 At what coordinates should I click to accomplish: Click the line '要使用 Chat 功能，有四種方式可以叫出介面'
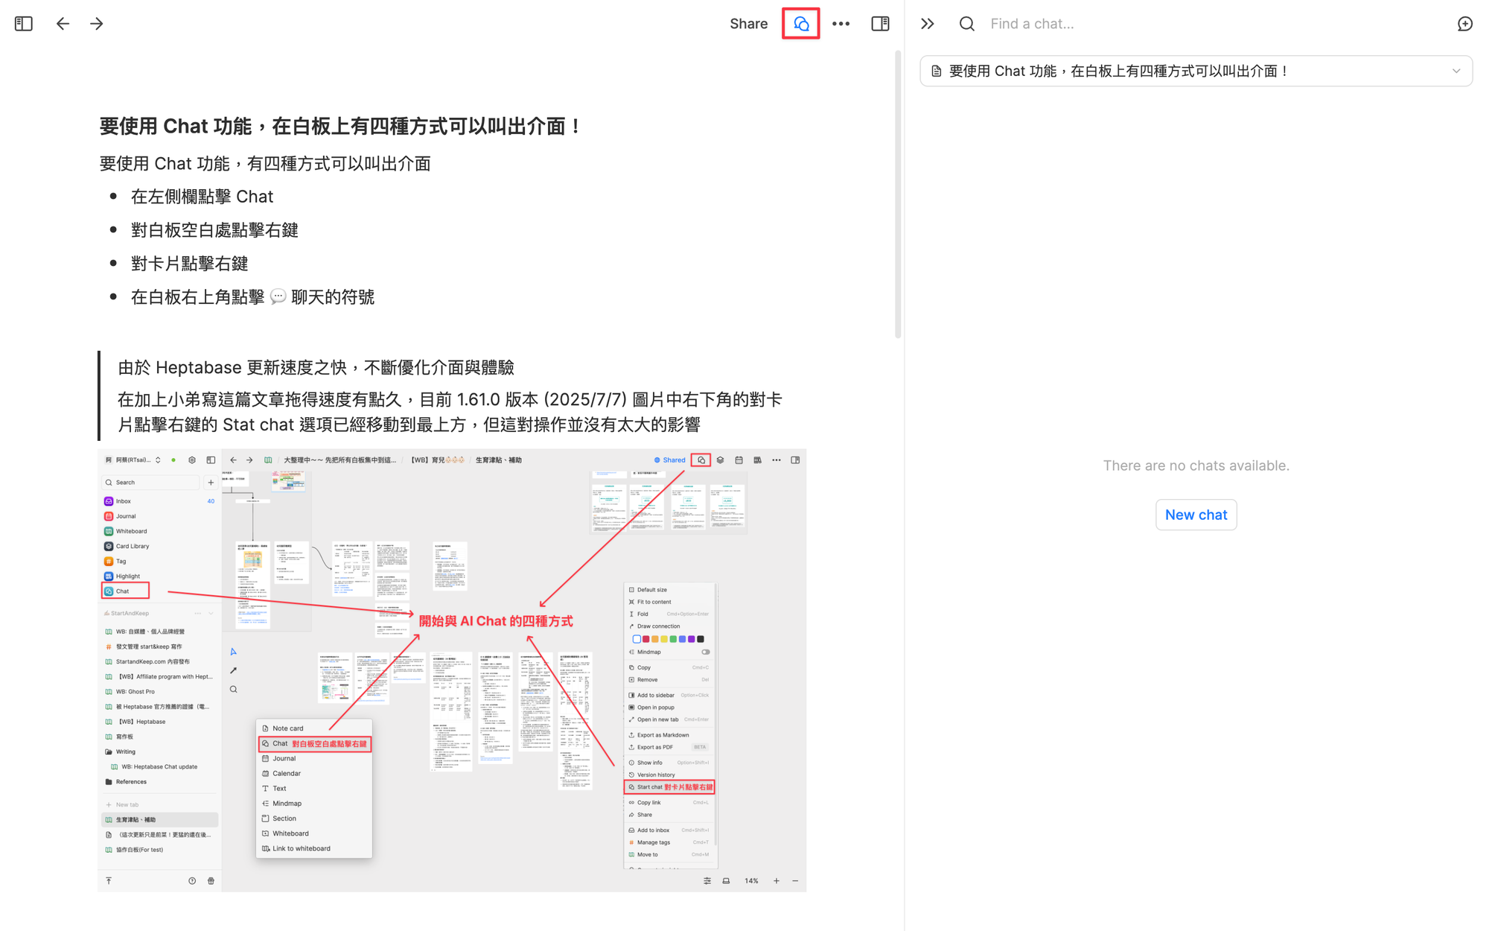265,164
